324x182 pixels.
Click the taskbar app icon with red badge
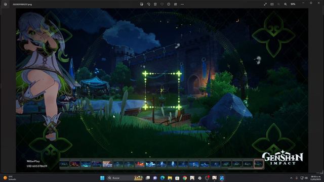(x=207, y=178)
